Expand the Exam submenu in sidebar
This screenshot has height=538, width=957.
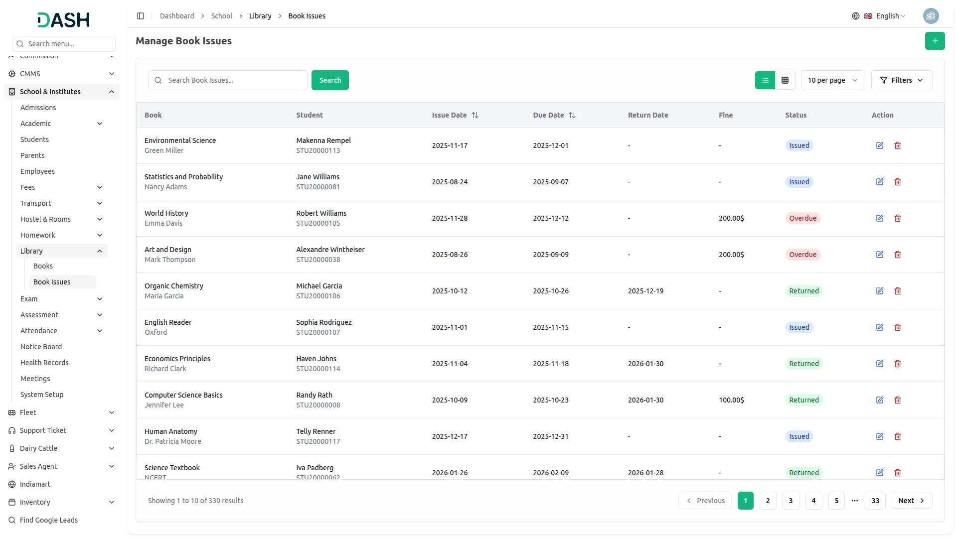coord(61,299)
